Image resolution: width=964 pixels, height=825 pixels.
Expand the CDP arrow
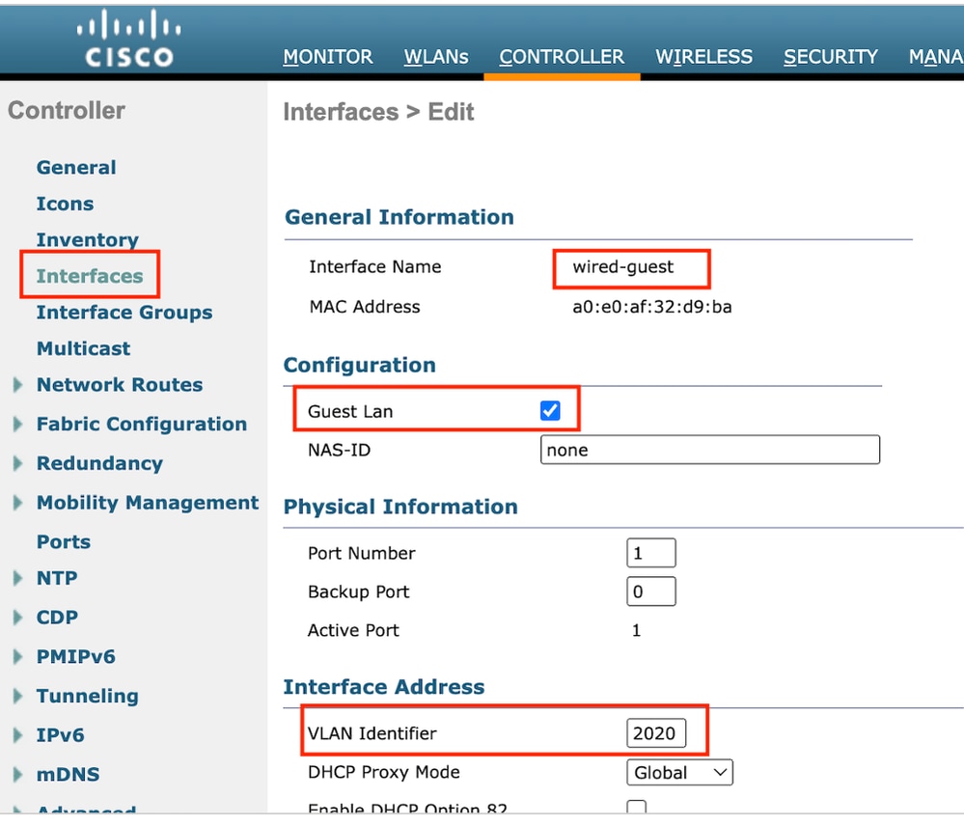click(17, 618)
